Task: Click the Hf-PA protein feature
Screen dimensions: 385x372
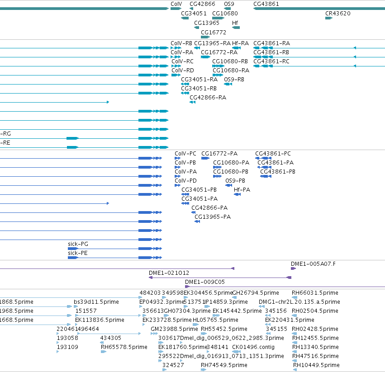Action: coord(237,194)
